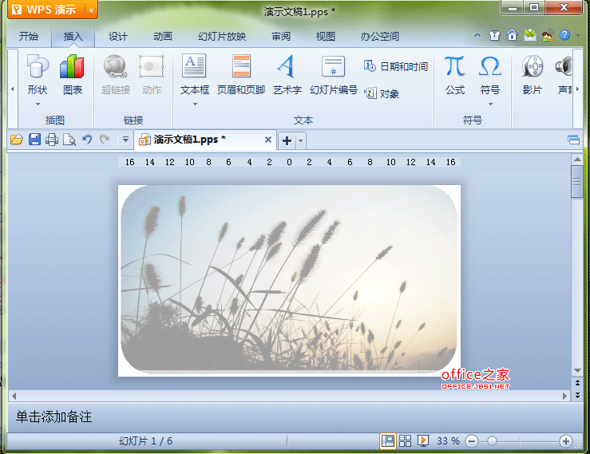Viewport: 590px width, 454px height.
Task: Expand the 文本框 text box dropdown arrow
Action: (195, 105)
